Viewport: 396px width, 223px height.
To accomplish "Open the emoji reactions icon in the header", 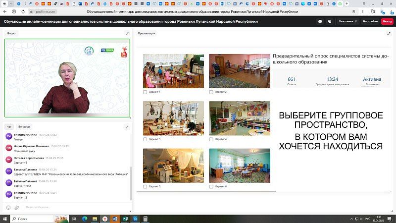I will click(x=320, y=21).
